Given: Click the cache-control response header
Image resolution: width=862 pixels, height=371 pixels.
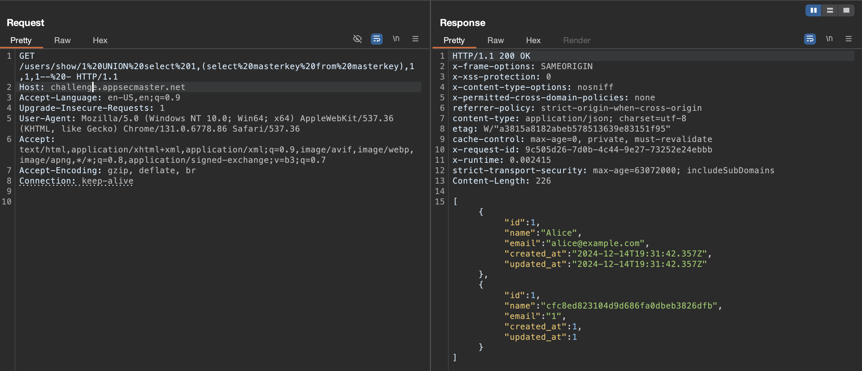Looking at the screenshot, I should pos(582,139).
